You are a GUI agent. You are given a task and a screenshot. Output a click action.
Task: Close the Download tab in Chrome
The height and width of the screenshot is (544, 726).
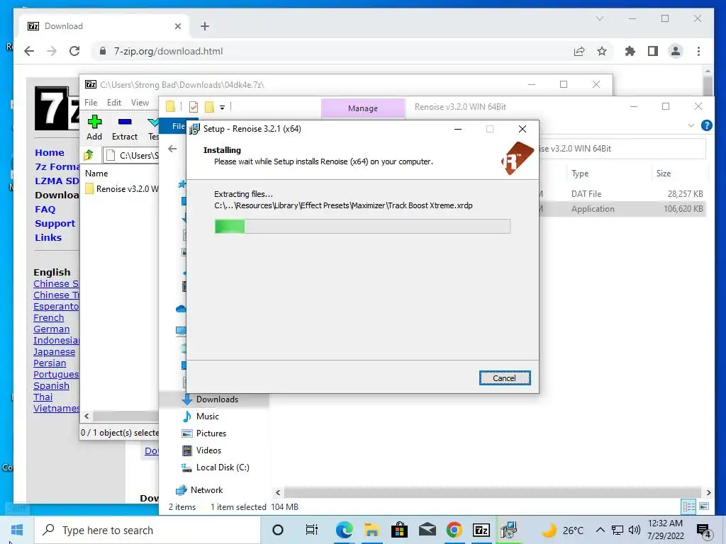tap(178, 26)
